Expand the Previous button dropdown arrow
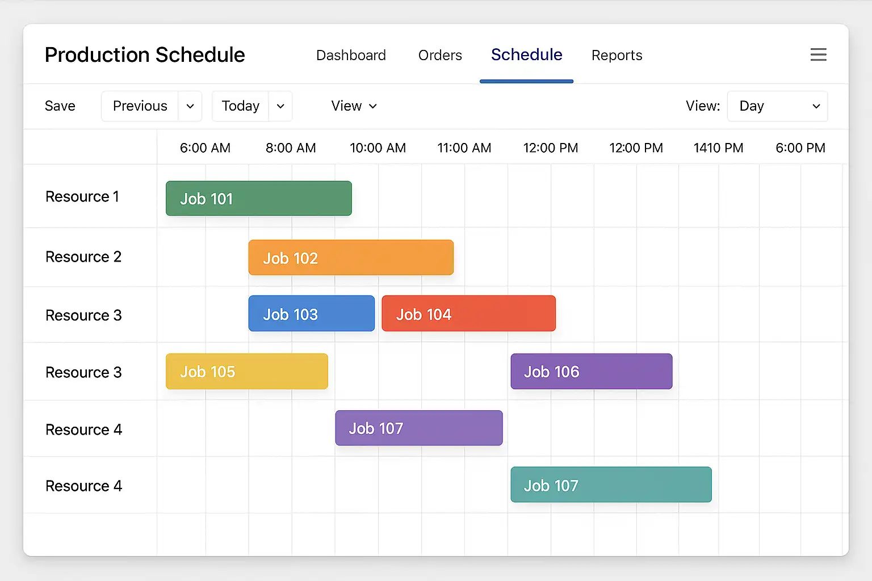872x581 pixels. (190, 106)
